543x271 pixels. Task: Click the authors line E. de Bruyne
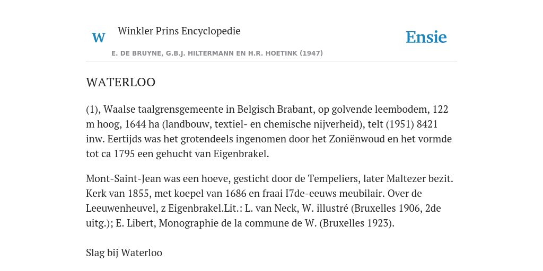click(217, 53)
